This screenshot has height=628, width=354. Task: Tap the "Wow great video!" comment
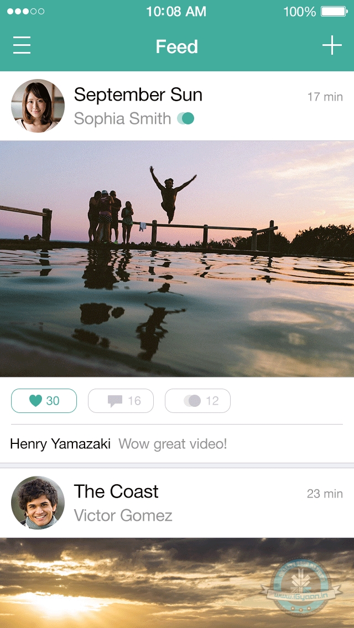tap(173, 443)
